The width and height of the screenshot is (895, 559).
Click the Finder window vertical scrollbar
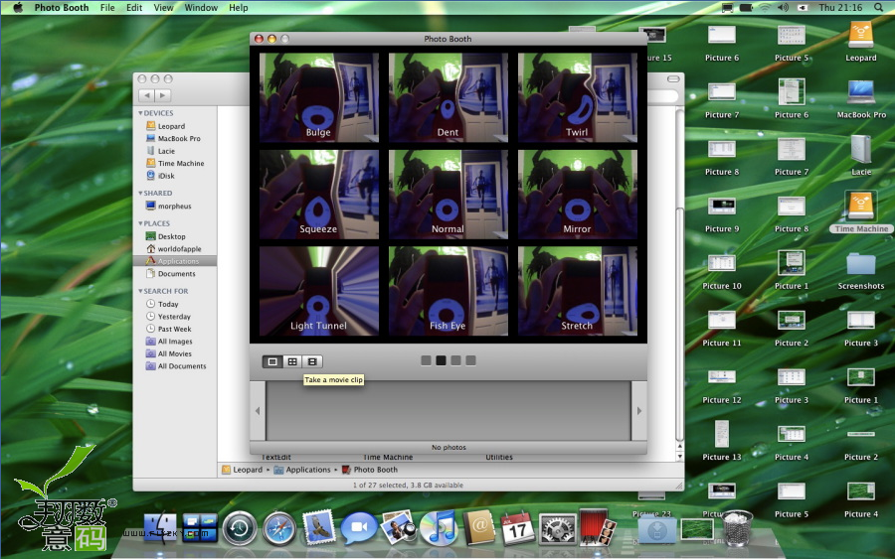click(x=679, y=273)
